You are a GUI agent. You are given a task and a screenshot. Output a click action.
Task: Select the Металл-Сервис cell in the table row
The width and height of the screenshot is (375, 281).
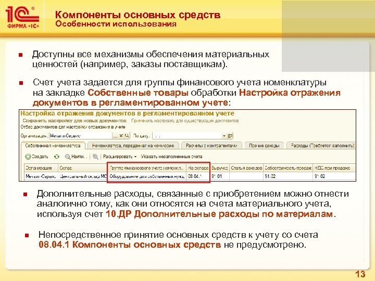coord(41,176)
